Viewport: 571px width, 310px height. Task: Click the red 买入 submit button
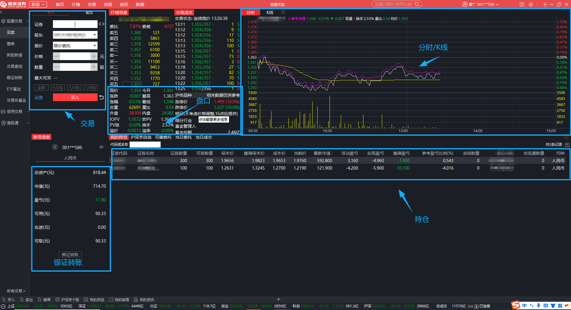75,97
